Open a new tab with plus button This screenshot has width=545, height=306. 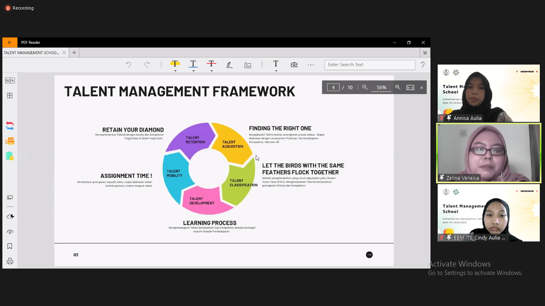click(x=74, y=53)
